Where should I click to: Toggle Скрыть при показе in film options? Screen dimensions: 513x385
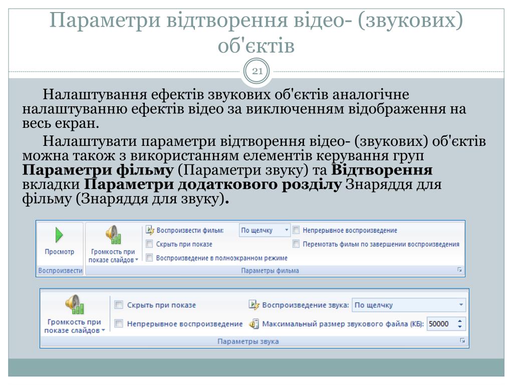[149, 244]
